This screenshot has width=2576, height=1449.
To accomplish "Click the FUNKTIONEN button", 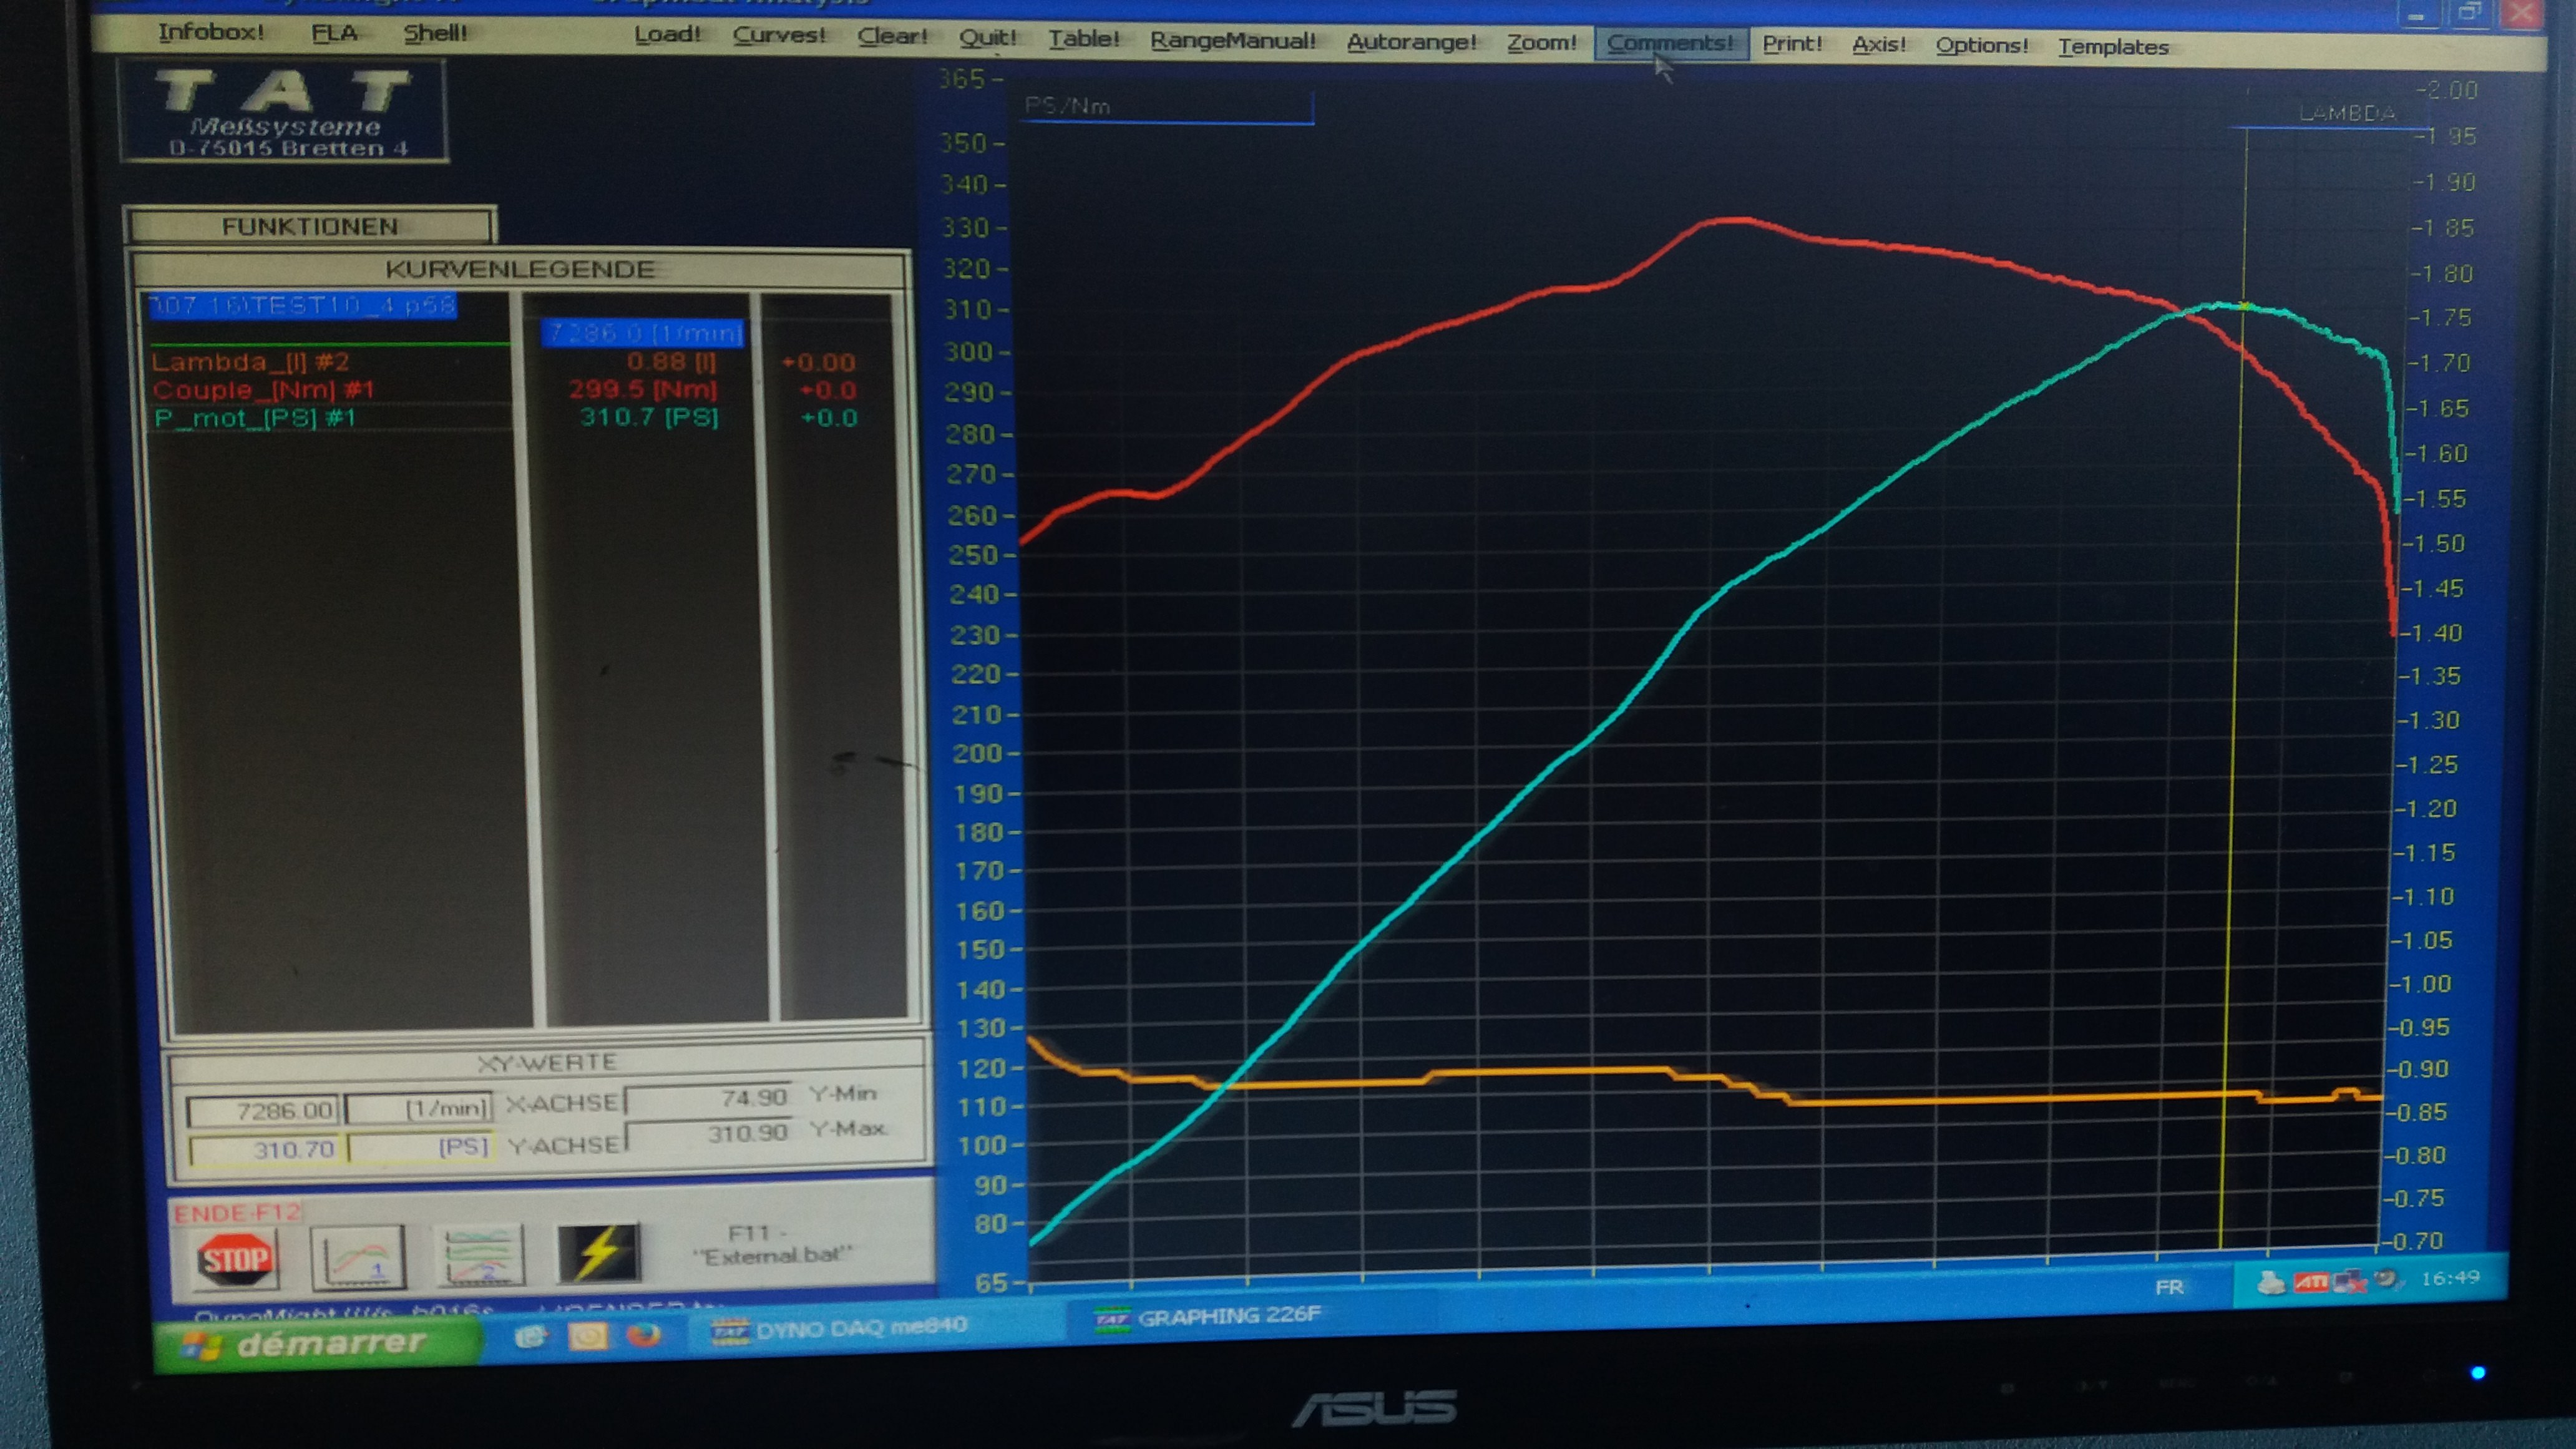I will [310, 226].
